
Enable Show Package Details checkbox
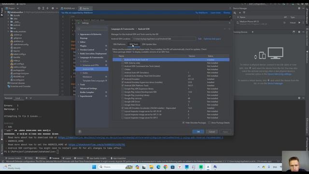209,123
